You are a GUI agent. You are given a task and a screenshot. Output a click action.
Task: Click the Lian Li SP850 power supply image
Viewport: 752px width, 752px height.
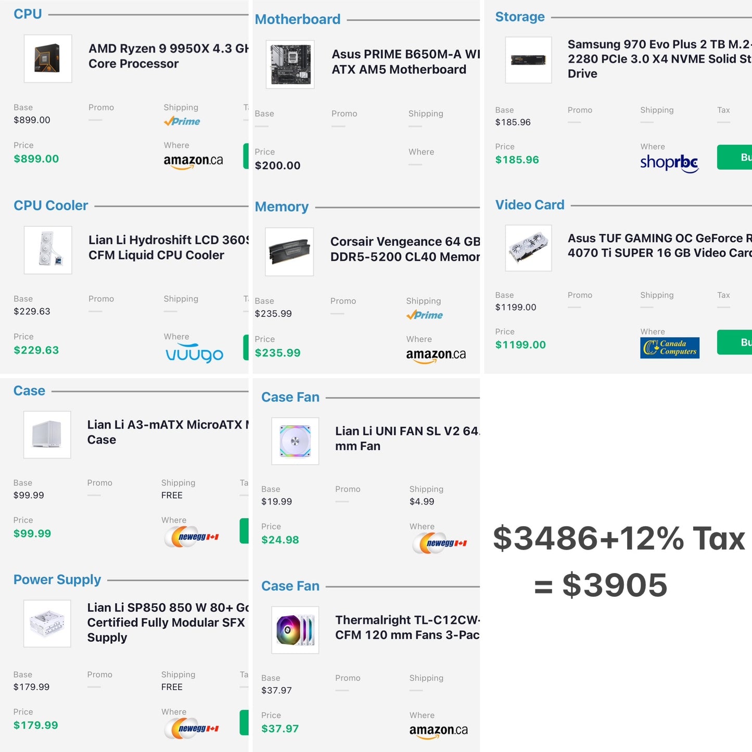(x=47, y=623)
